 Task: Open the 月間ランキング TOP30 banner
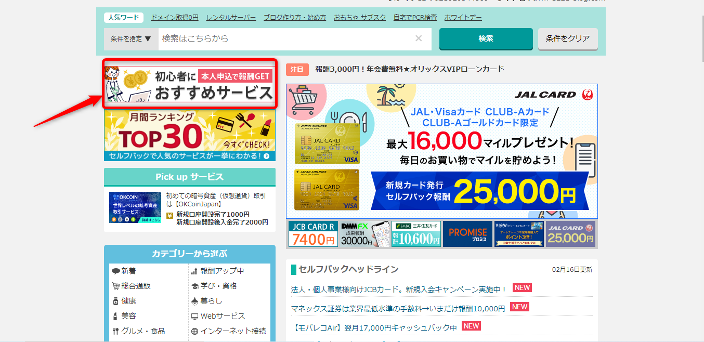click(190, 135)
